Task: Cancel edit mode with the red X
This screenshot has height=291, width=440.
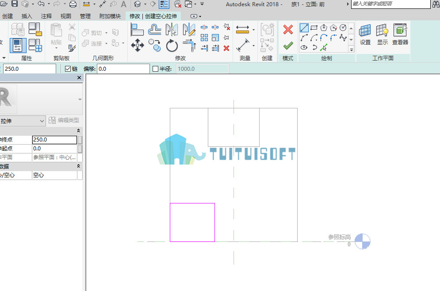Action: 288,30
